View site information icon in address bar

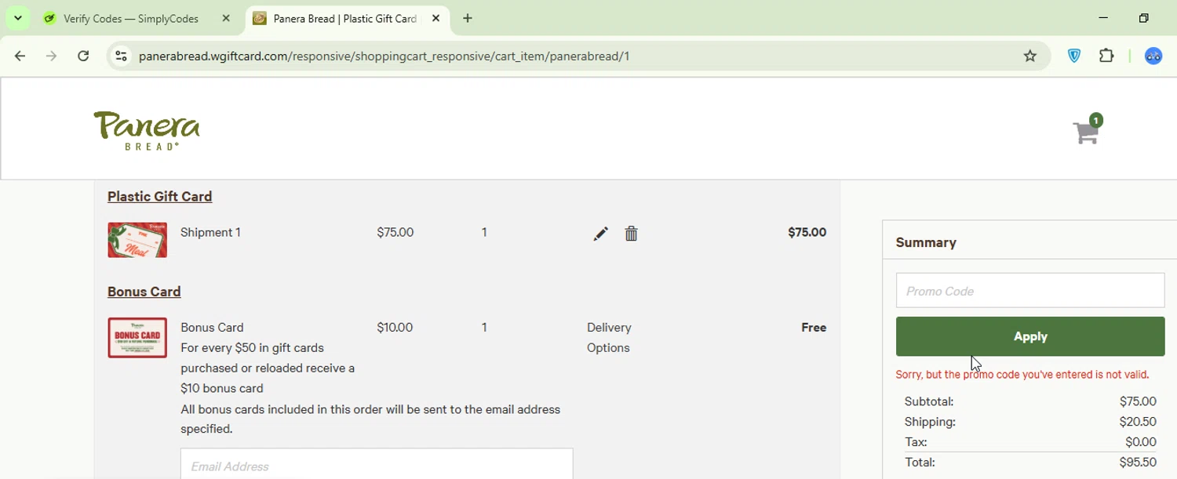coord(121,56)
